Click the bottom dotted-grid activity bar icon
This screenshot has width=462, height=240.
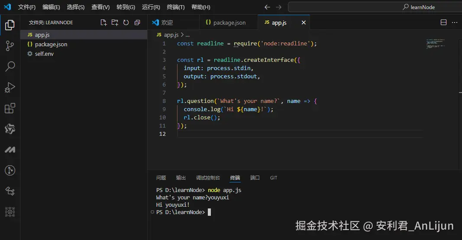pyautogui.click(x=10, y=212)
